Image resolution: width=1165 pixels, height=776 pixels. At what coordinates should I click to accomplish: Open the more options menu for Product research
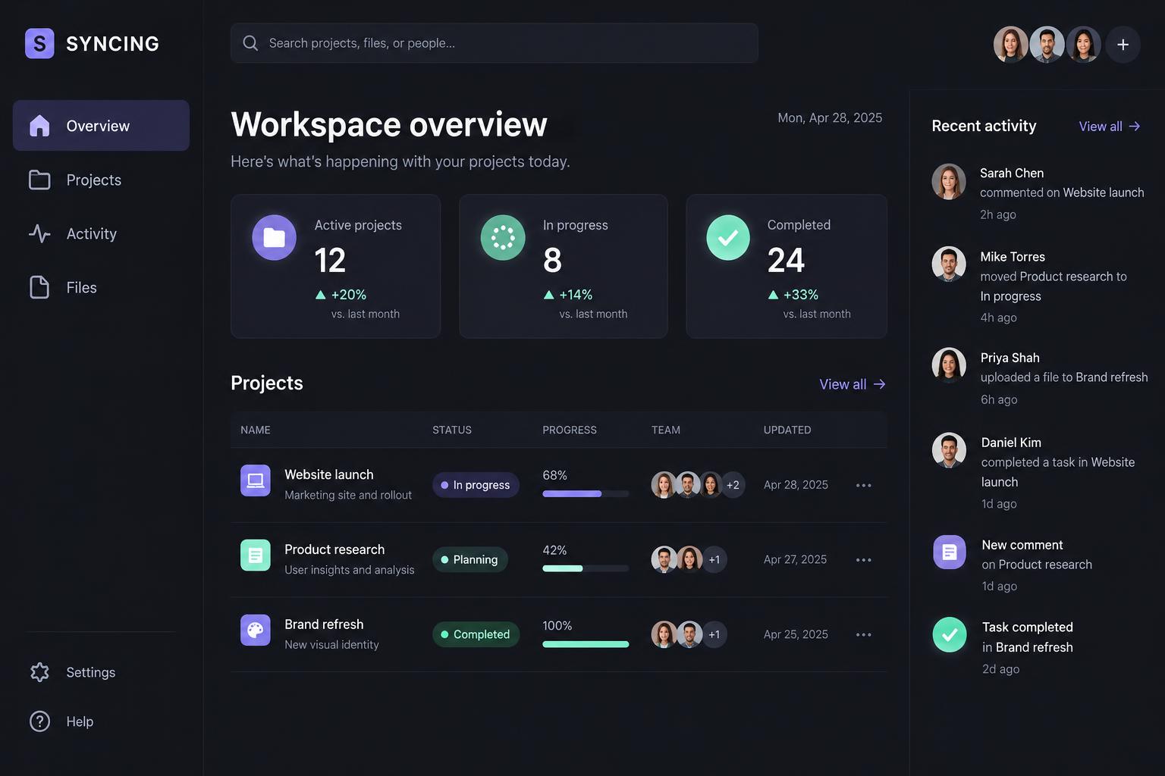pos(863,560)
